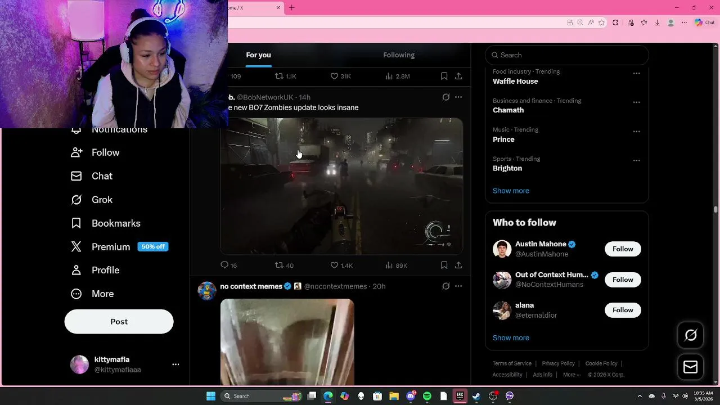The width and height of the screenshot is (720, 405).
Task: Open the browser profile avatar
Action: (670, 22)
